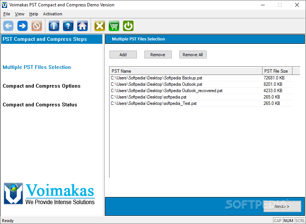Screen dimensions: 306x224
Task: Click the Add button
Action: (123, 55)
